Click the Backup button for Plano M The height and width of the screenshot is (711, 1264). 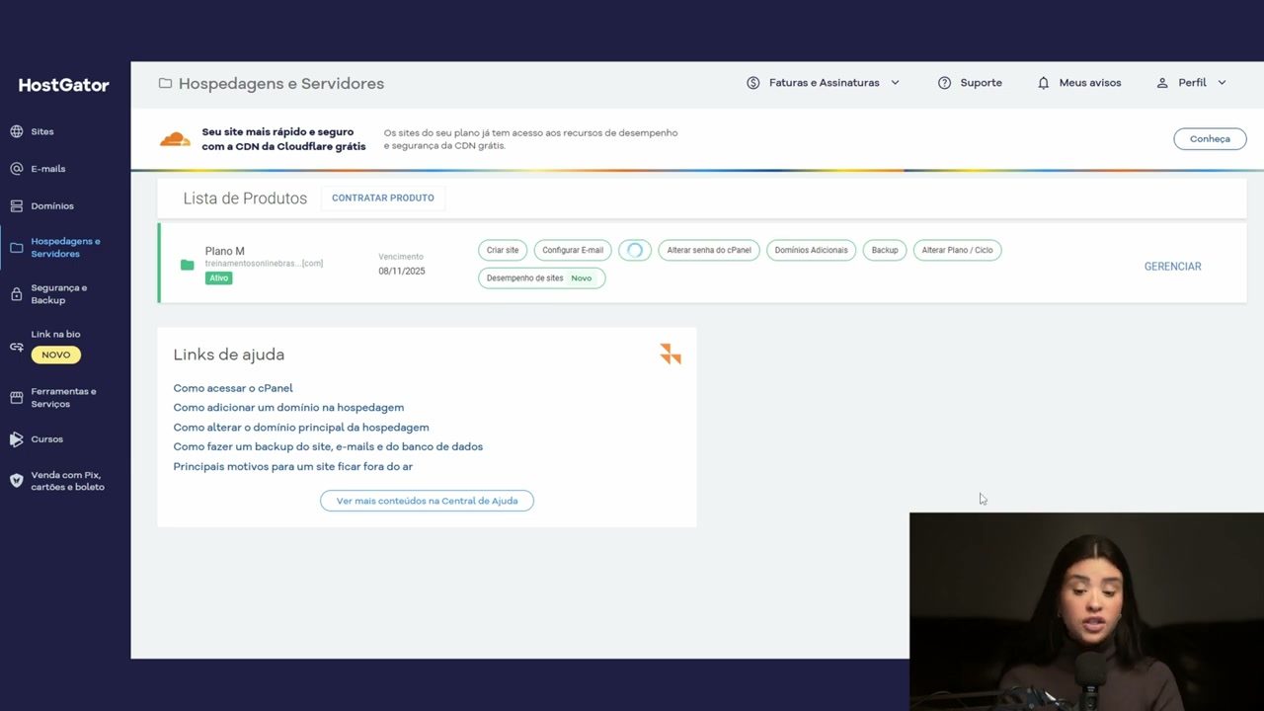pos(885,251)
